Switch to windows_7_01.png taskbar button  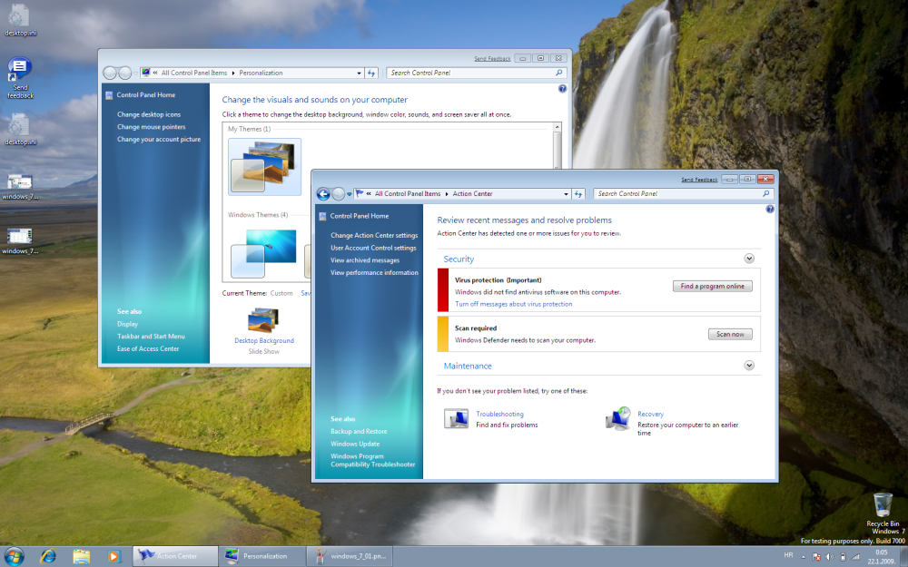[x=350, y=557]
